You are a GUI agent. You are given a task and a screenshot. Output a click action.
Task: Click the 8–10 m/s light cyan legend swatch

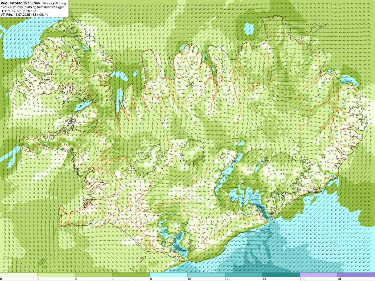[x=169, y=275]
